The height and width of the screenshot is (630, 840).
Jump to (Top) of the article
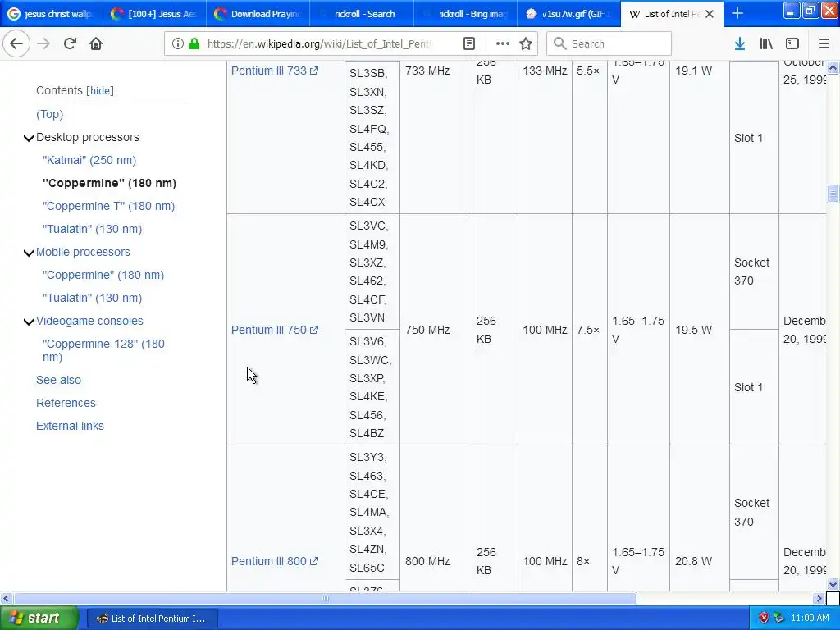[x=49, y=114]
